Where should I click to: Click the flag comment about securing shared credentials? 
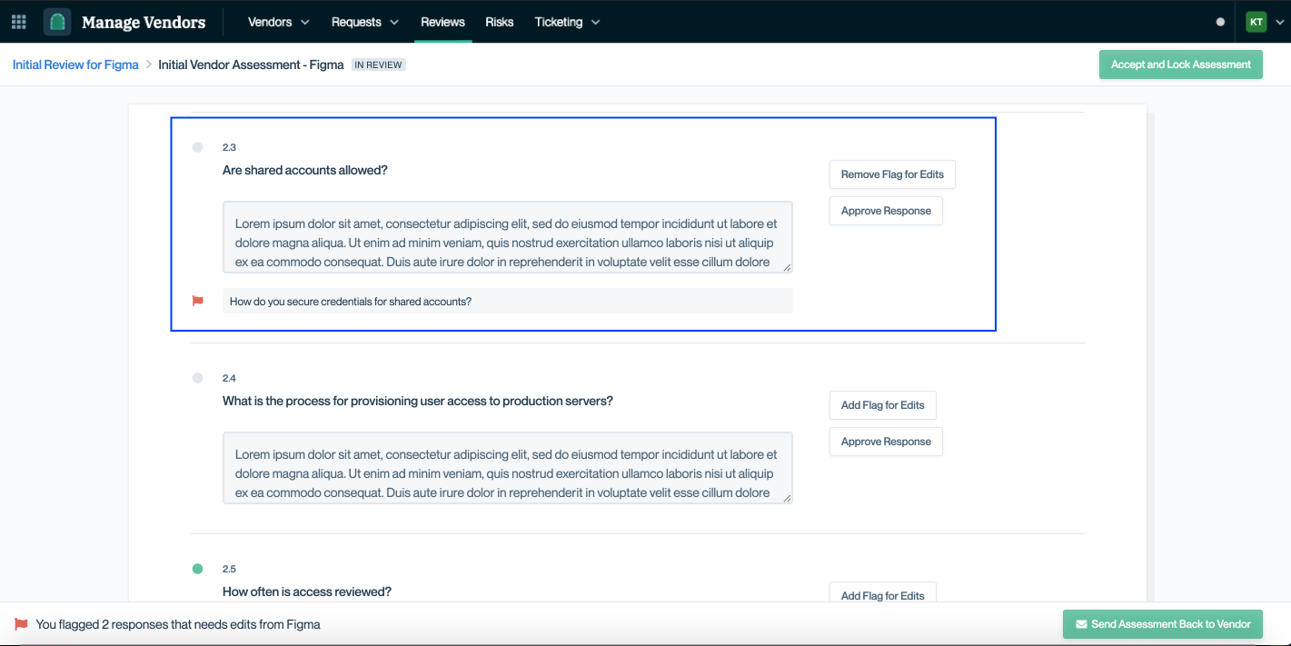point(508,301)
